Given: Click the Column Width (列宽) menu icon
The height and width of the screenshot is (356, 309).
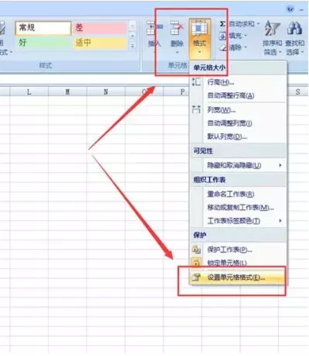Looking at the screenshot, I should click(196, 110).
